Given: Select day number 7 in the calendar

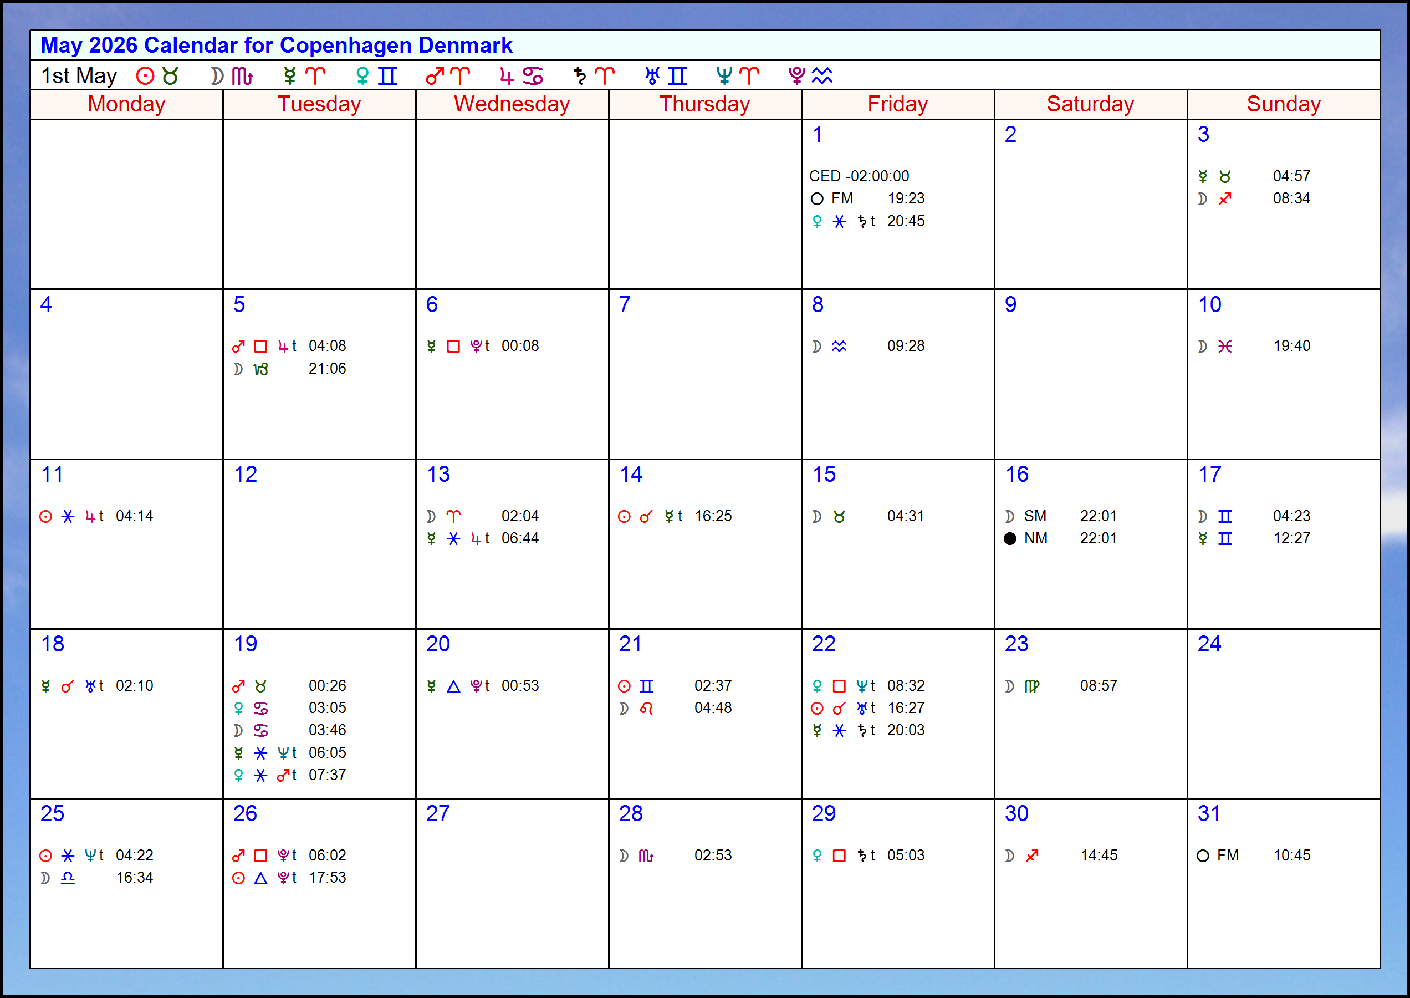Looking at the screenshot, I should click(x=625, y=305).
